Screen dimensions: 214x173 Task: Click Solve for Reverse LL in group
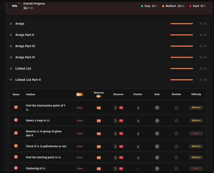(x=80, y=133)
